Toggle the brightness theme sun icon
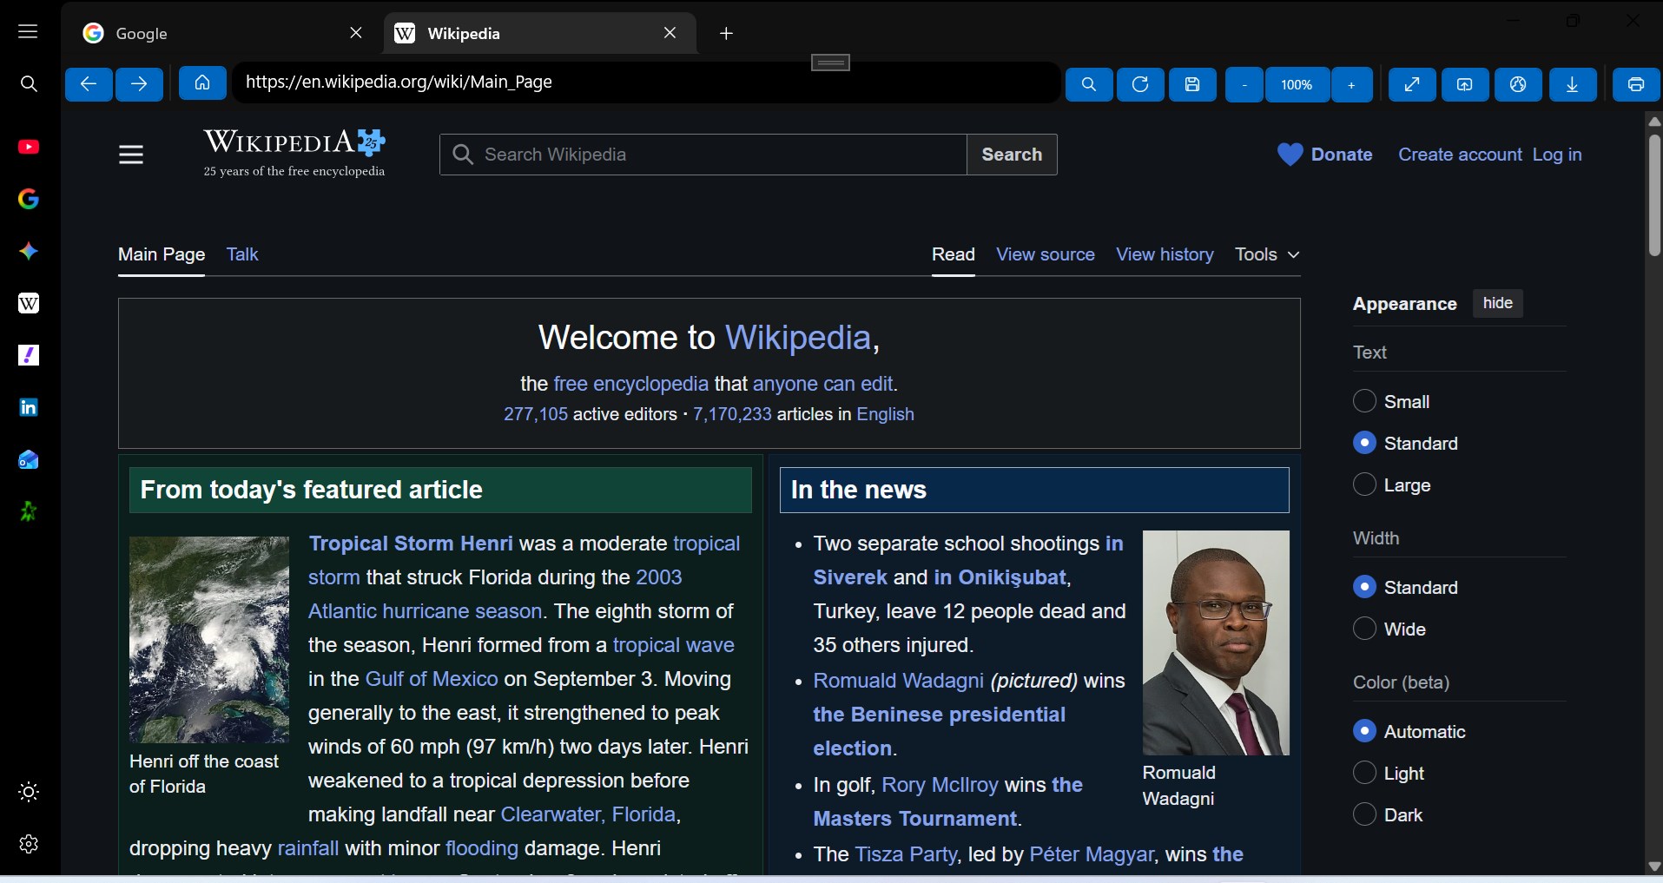This screenshot has height=883, width=1663. click(29, 792)
